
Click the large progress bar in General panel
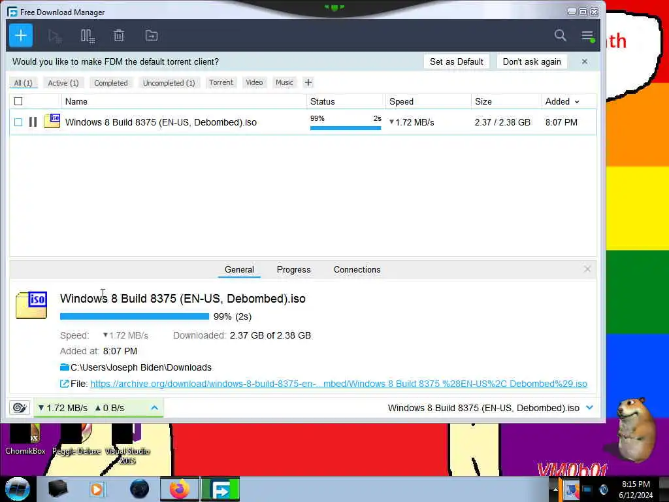point(135,316)
